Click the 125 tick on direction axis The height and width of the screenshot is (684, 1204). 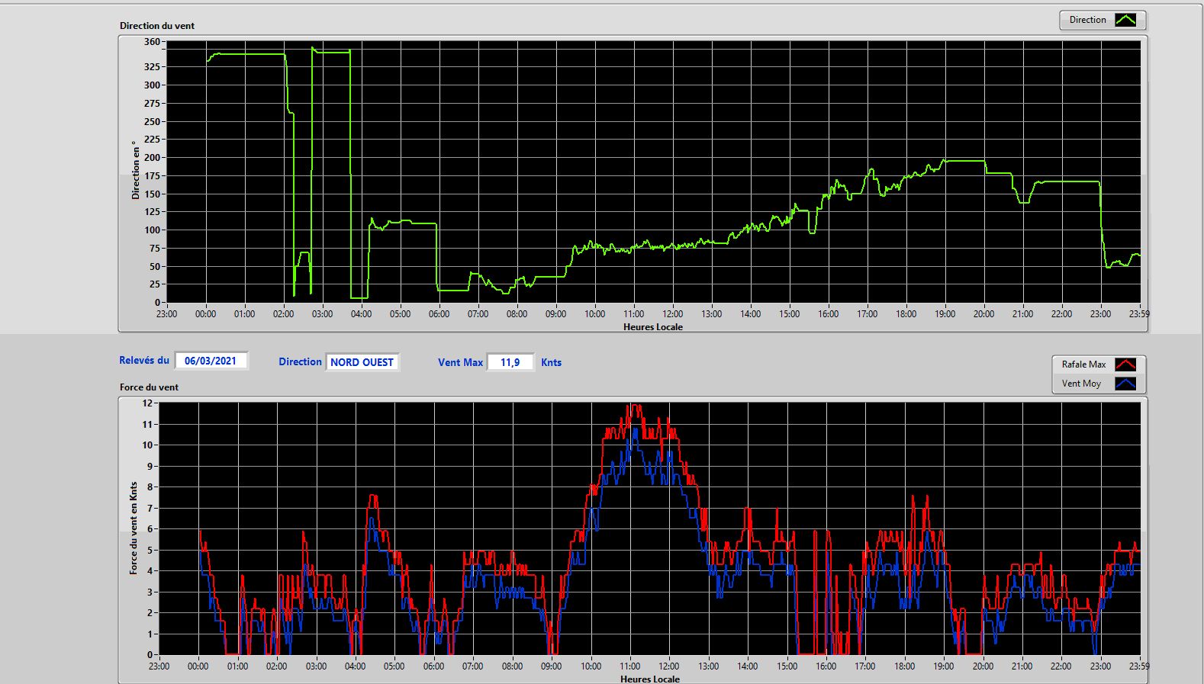(x=152, y=212)
